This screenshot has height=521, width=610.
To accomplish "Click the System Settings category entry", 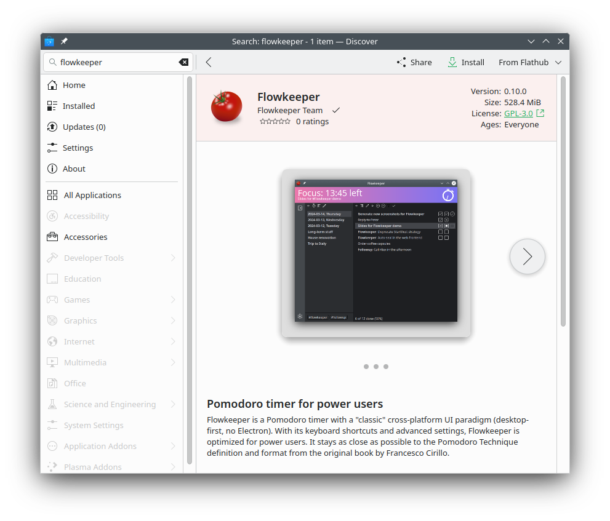I will click(112, 426).
